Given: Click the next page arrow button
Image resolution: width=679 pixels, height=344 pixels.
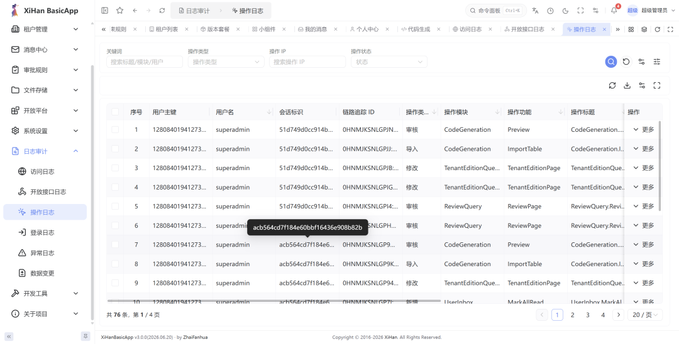Looking at the screenshot, I should click(x=619, y=315).
